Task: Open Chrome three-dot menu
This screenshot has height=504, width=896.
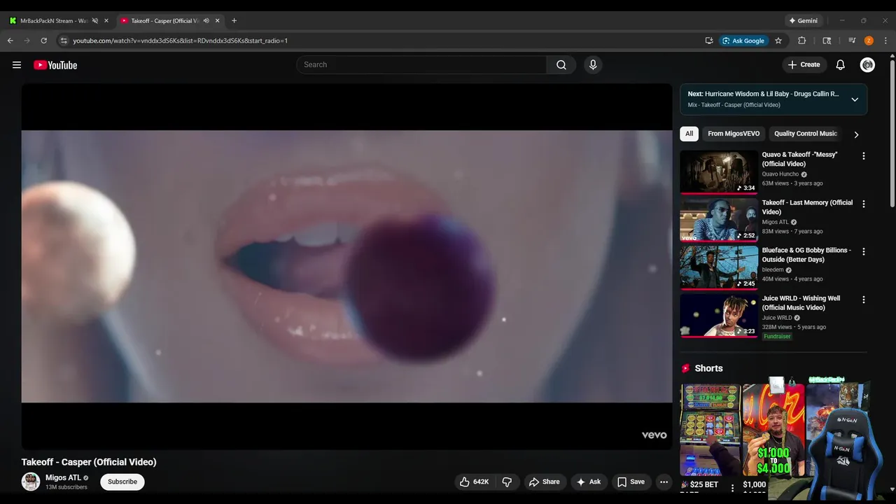Action: tap(885, 41)
